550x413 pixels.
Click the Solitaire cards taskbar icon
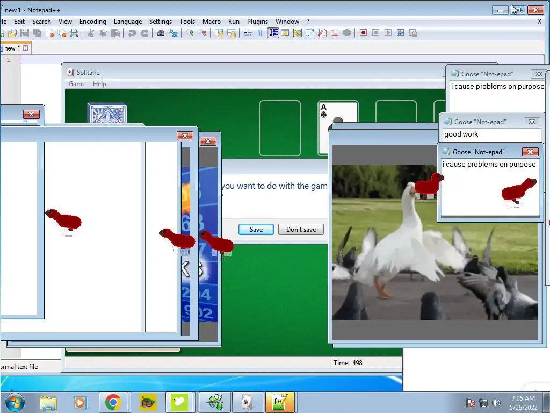[x=248, y=402]
